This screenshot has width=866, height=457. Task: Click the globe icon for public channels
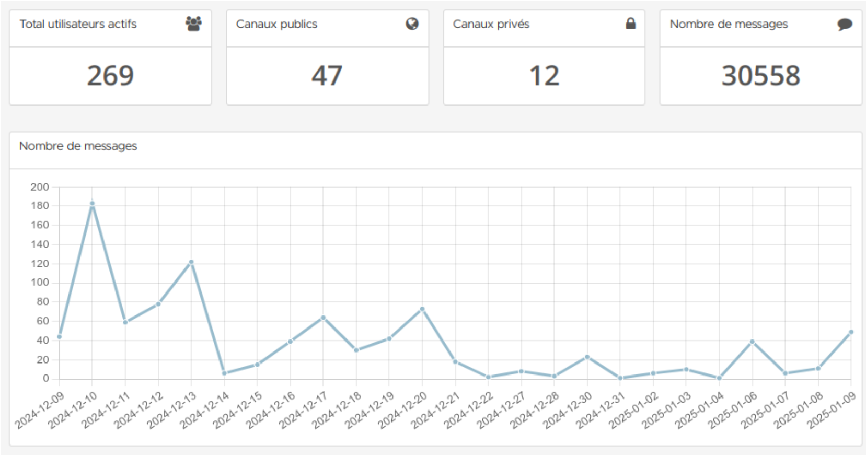point(412,24)
